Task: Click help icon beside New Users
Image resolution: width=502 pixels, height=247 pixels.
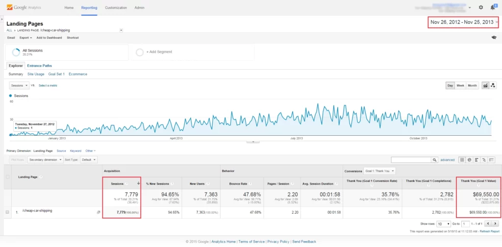Action: click(x=207, y=184)
